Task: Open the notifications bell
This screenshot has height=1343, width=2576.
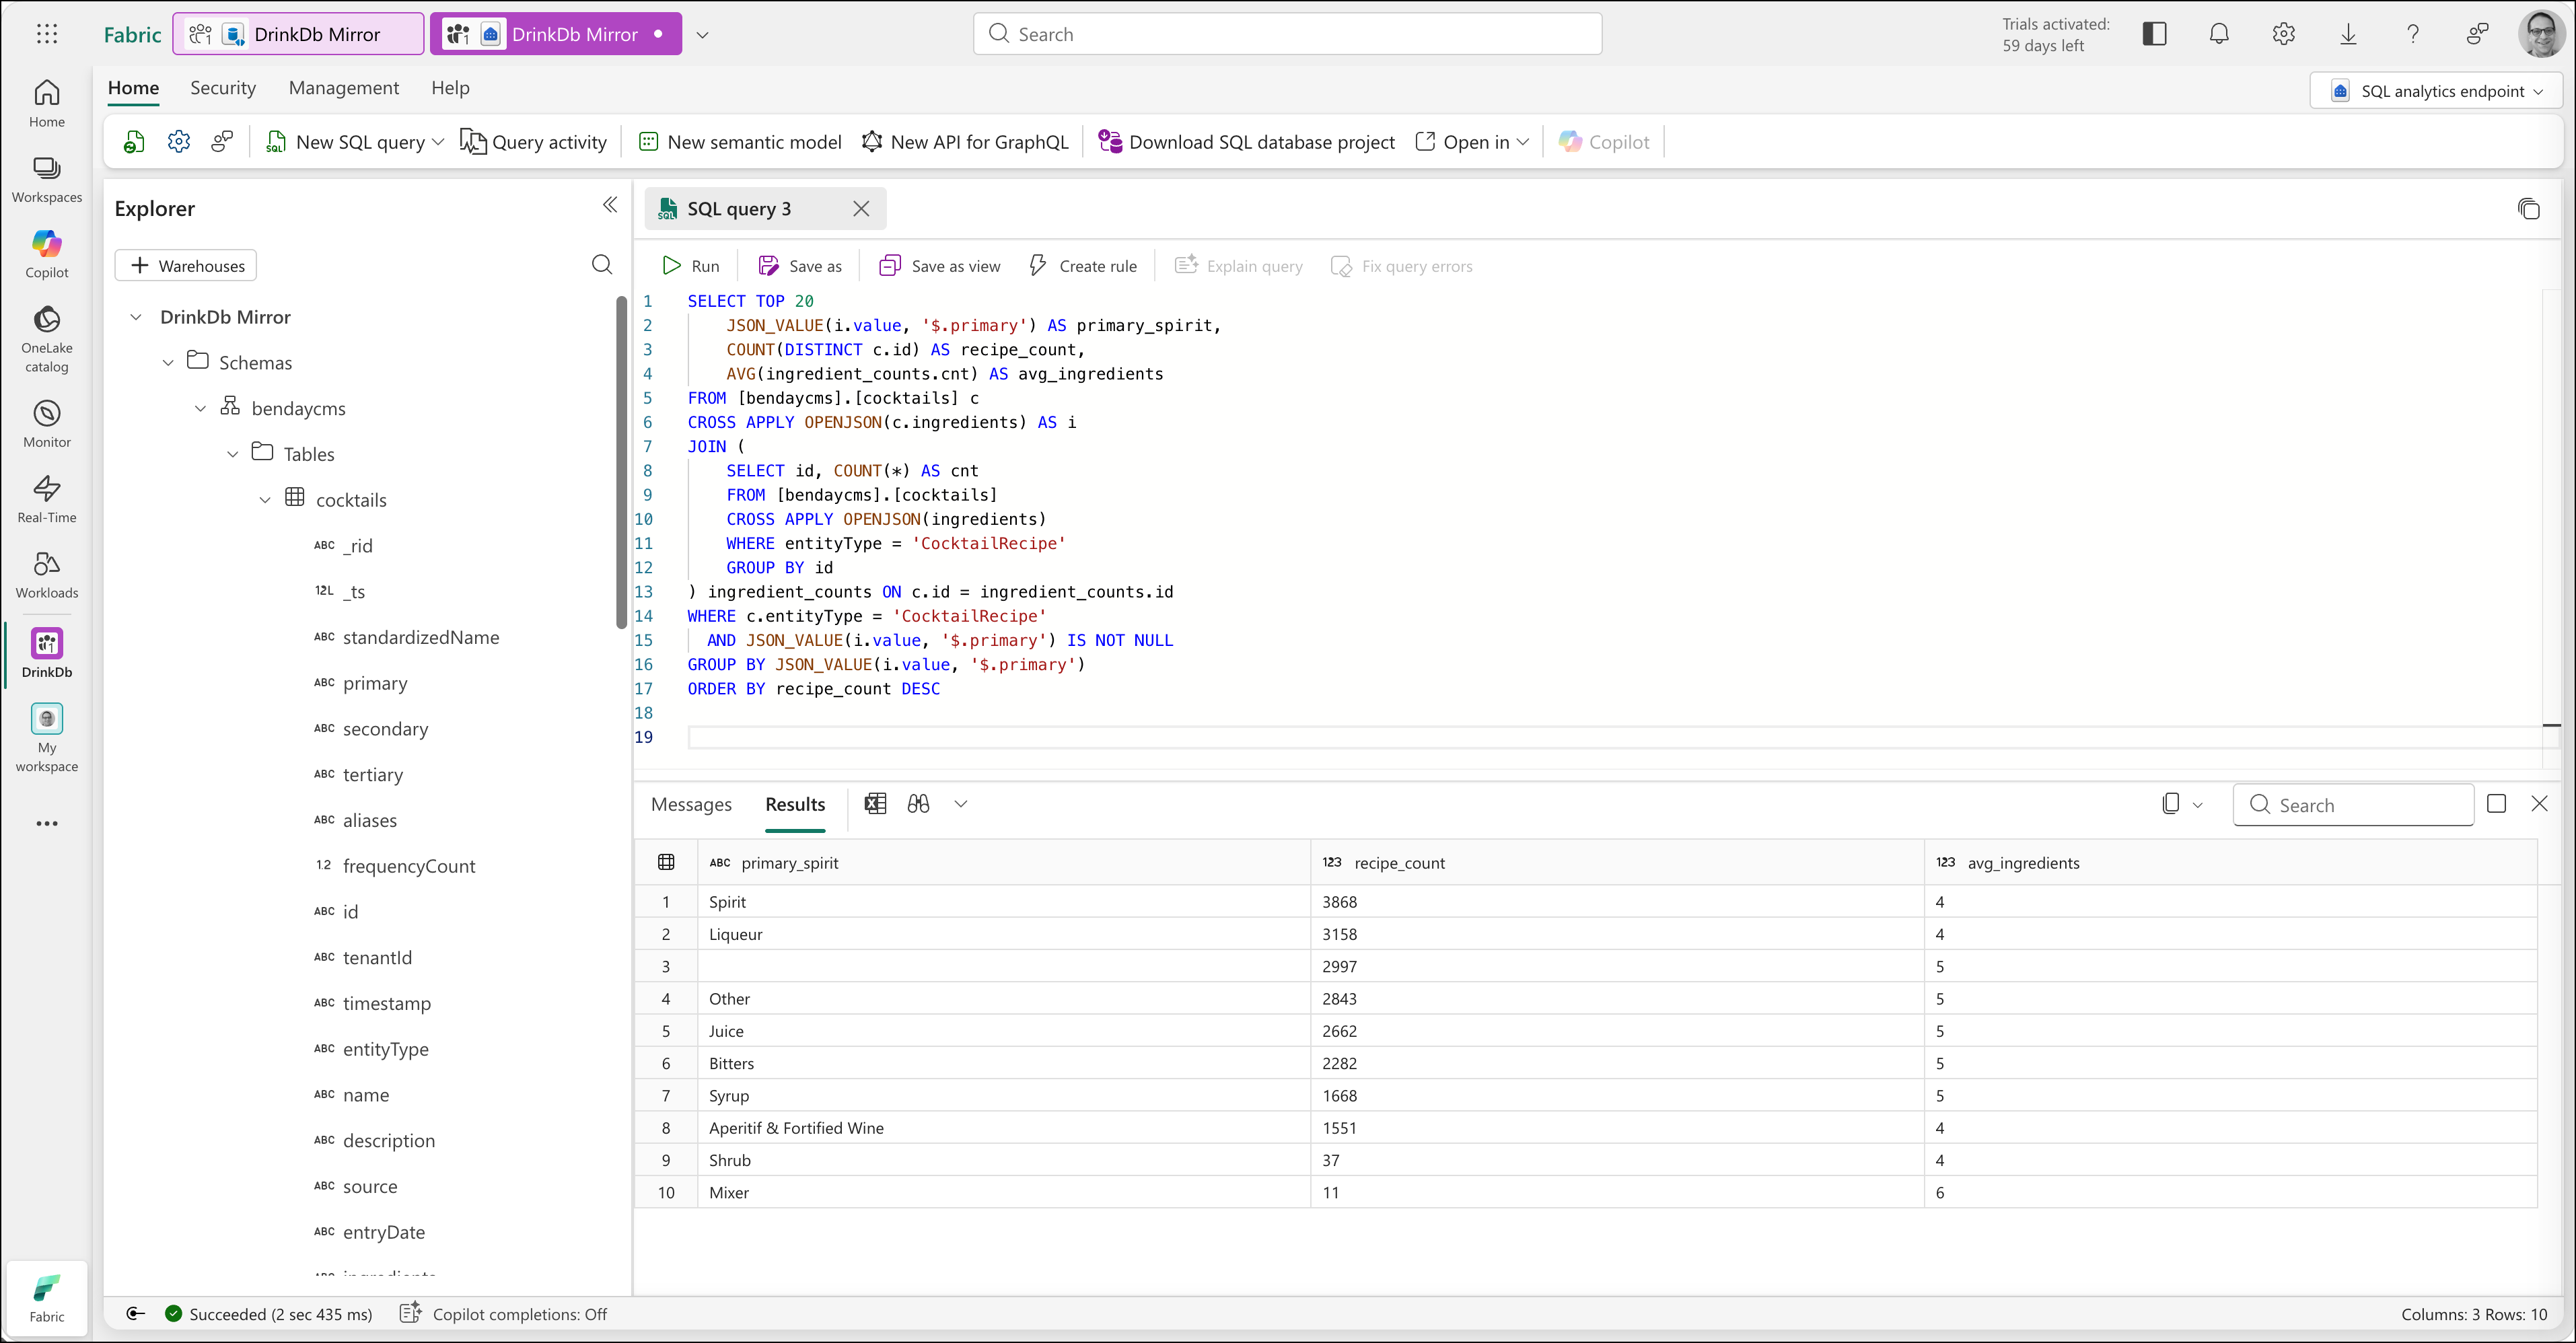Action: (2219, 34)
